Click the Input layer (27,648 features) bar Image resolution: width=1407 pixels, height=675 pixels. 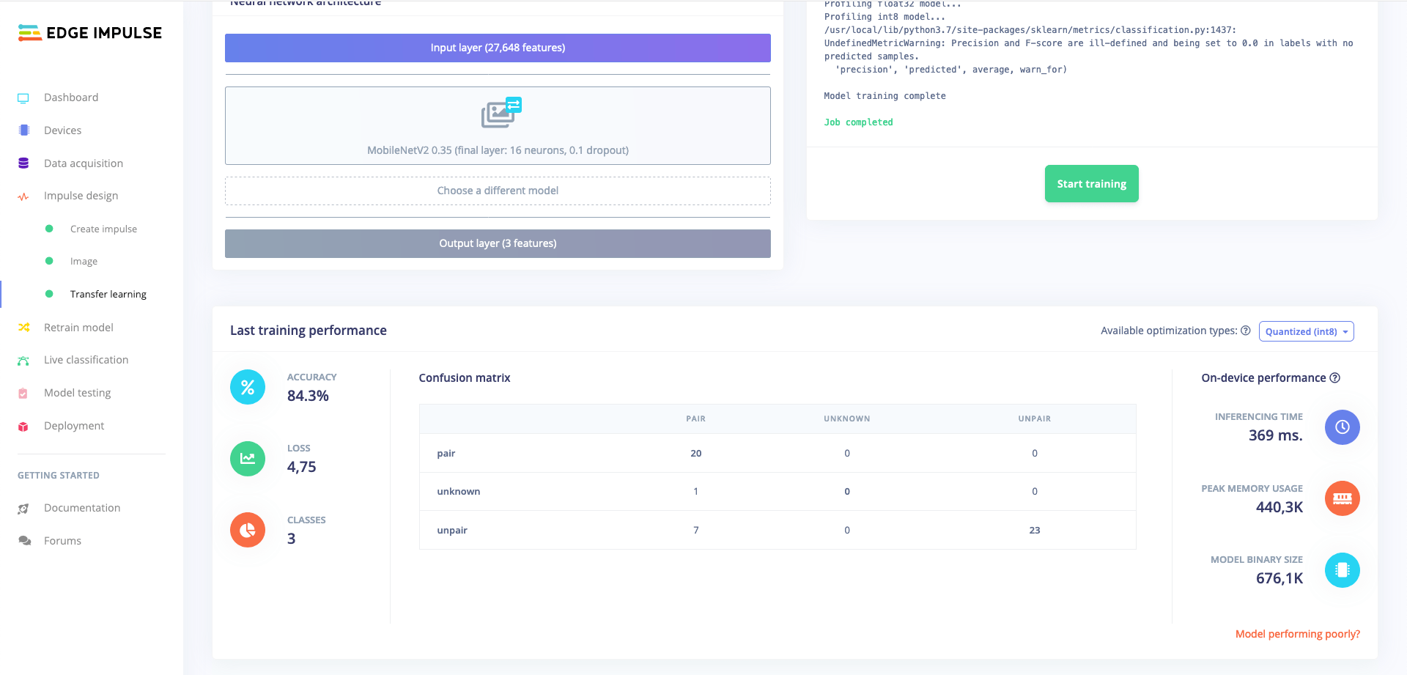pyautogui.click(x=498, y=48)
